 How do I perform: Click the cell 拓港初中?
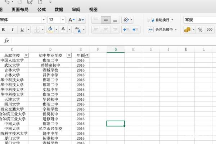pos(50,138)
